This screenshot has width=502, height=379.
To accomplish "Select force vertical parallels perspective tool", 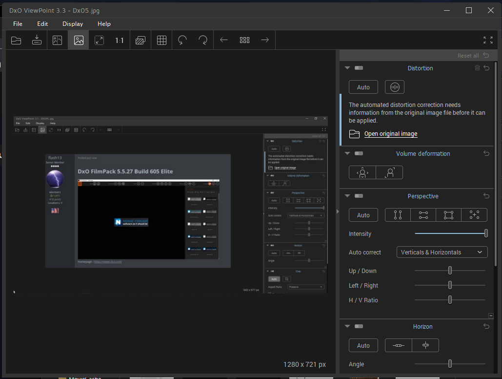I will 398,215.
